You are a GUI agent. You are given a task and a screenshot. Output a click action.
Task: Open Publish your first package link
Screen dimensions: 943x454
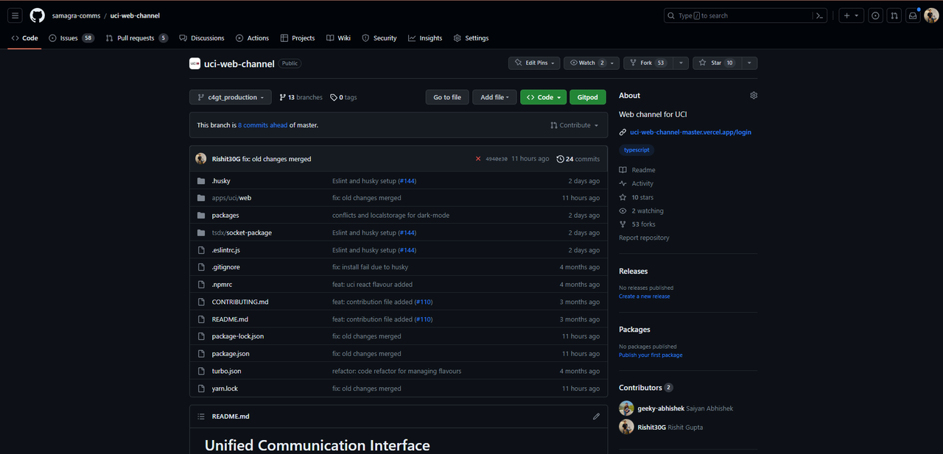point(651,355)
